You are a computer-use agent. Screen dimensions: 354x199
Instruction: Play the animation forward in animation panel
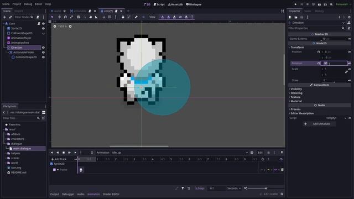[x=75, y=153]
